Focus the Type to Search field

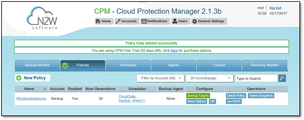click(256, 78)
